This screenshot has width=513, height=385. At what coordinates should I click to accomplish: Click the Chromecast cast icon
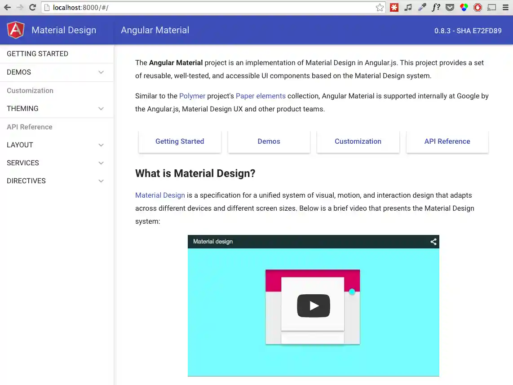coord(491,7)
